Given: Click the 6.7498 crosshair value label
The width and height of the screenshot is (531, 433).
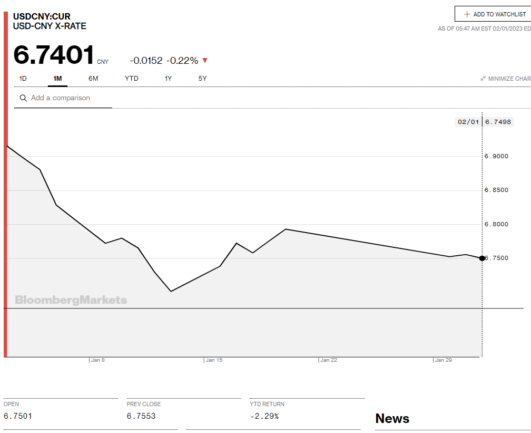Looking at the screenshot, I should coord(498,122).
